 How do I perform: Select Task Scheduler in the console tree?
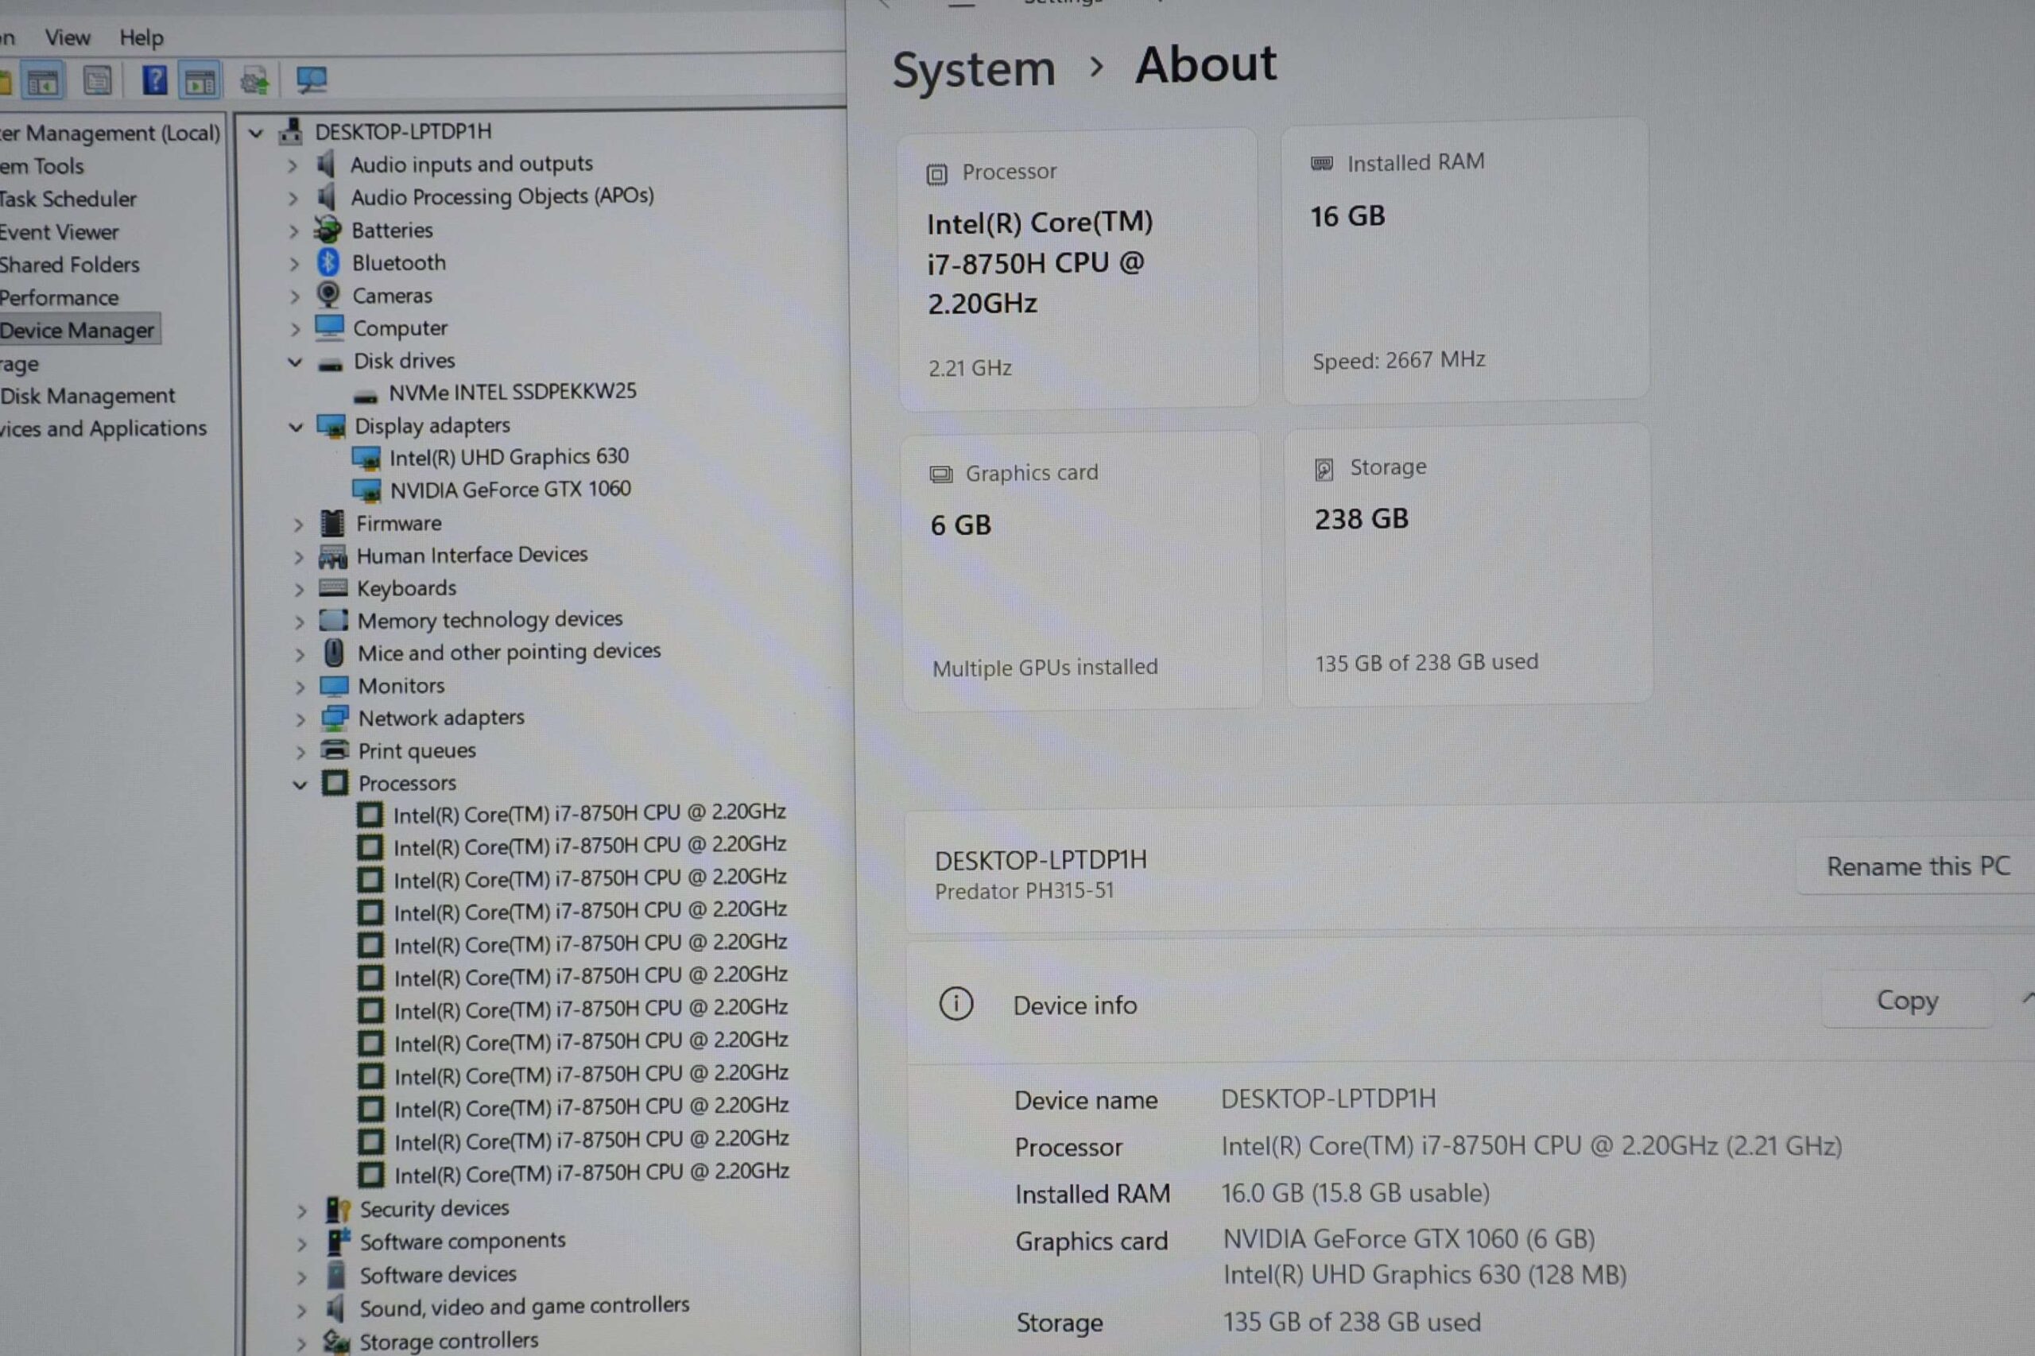click(x=68, y=199)
